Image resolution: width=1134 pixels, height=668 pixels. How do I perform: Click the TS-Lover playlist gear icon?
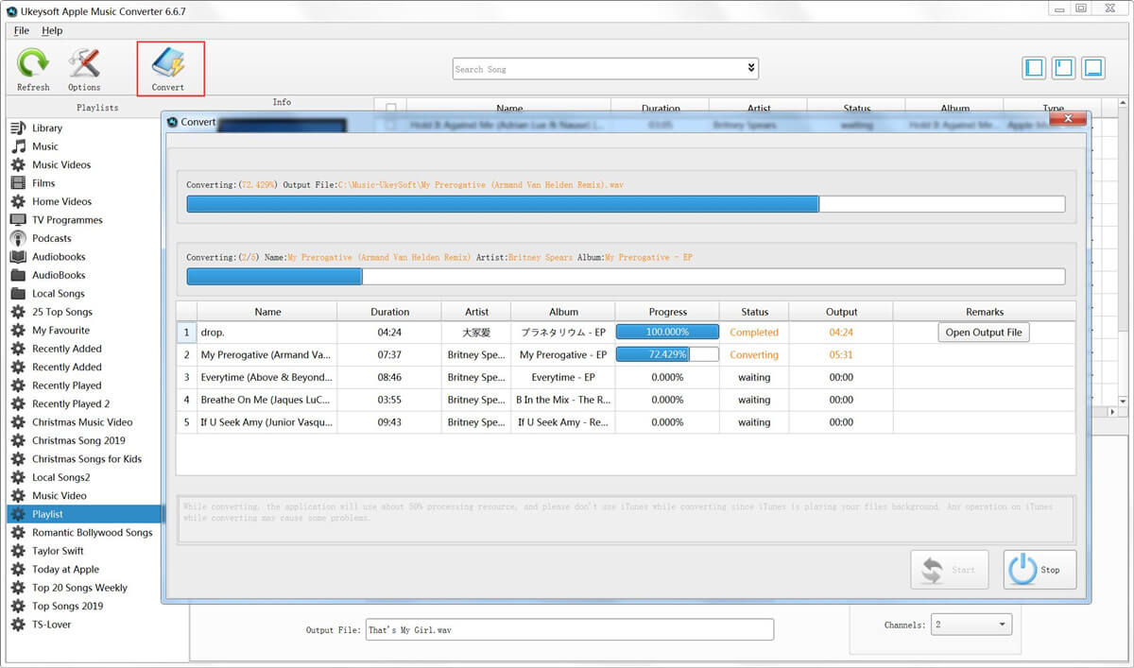pyautogui.click(x=18, y=625)
